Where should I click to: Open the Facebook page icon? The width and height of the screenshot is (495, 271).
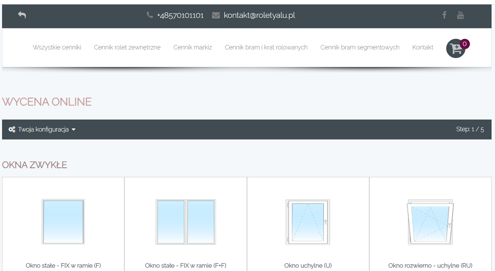[444, 15]
